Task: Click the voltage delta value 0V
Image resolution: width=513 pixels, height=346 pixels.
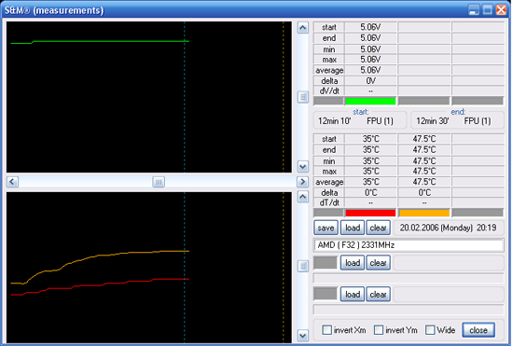Action: (x=370, y=81)
